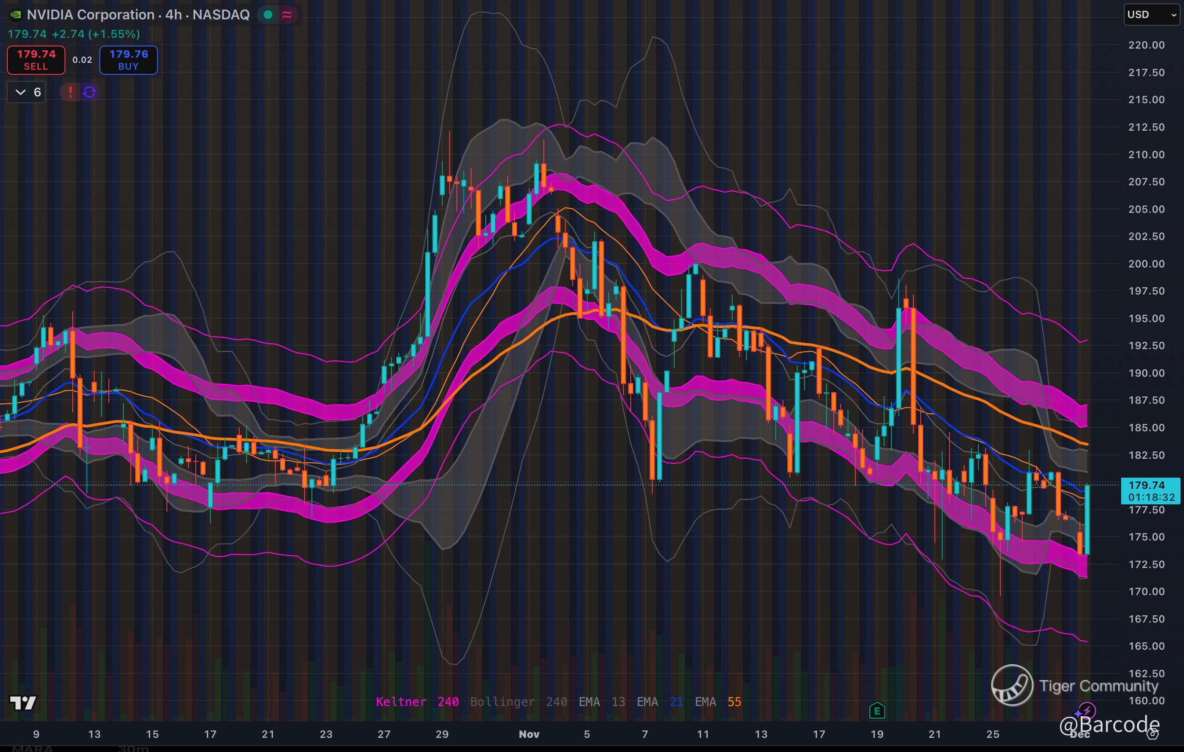The image size is (1184, 752).
Task: Open the hexagon chart settings icon
Action: coord(1153,734)
